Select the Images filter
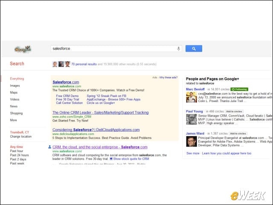This screenshot has width=273, height=205. (15, 85)
